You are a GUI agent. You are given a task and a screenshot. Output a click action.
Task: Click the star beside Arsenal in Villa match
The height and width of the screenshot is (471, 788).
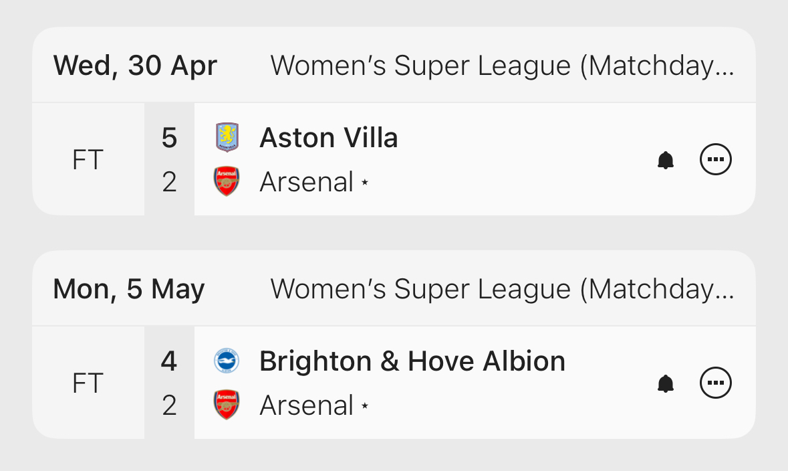(x=364, y=183)
